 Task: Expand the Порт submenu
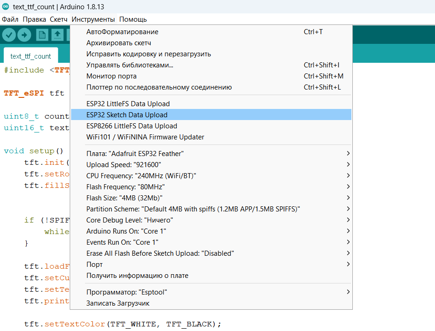(x=211, y=265)
